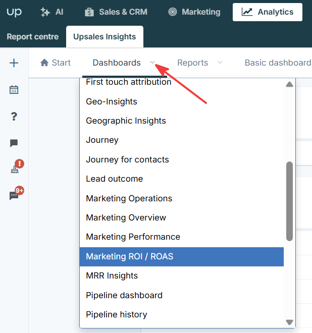Click the Analytics chart icon
The image size is (312, 333).
click(x=247, y=12)
